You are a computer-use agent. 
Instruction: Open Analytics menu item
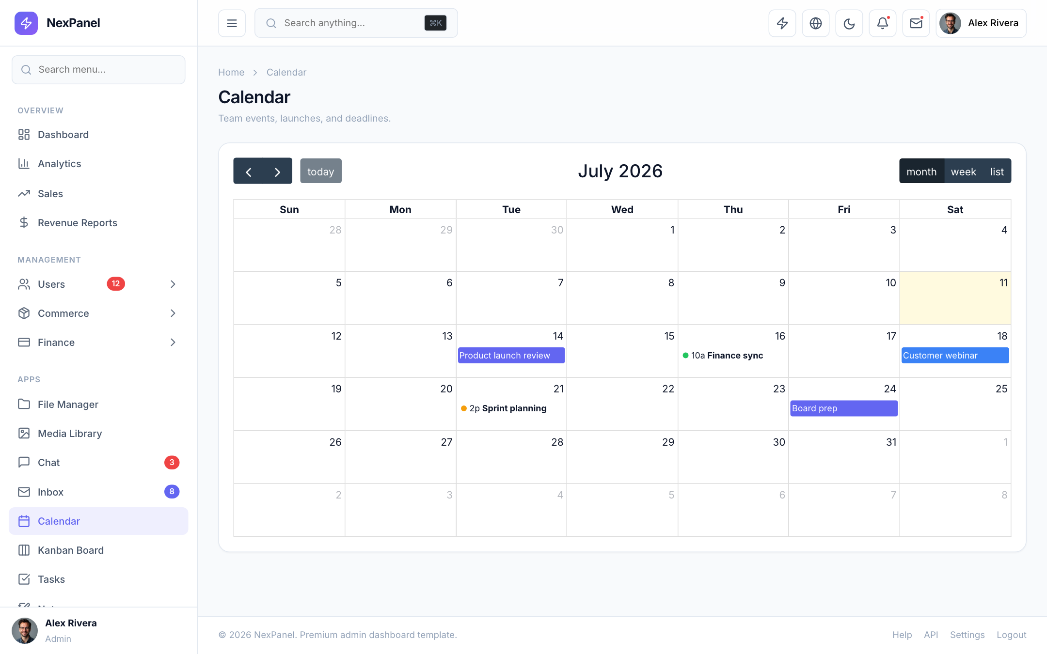(98, 163)
